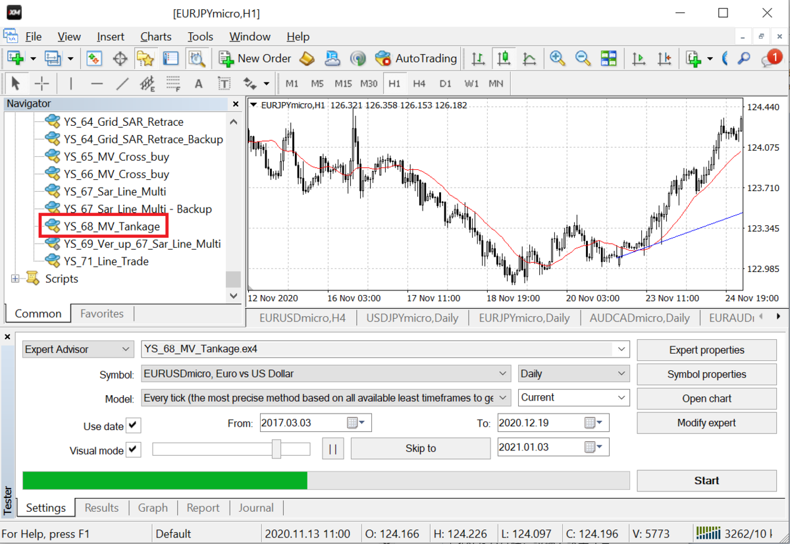Tile chart windows with the grid icon
The image size is (790, 544).
pyautogui.click(x=608, y=59)
